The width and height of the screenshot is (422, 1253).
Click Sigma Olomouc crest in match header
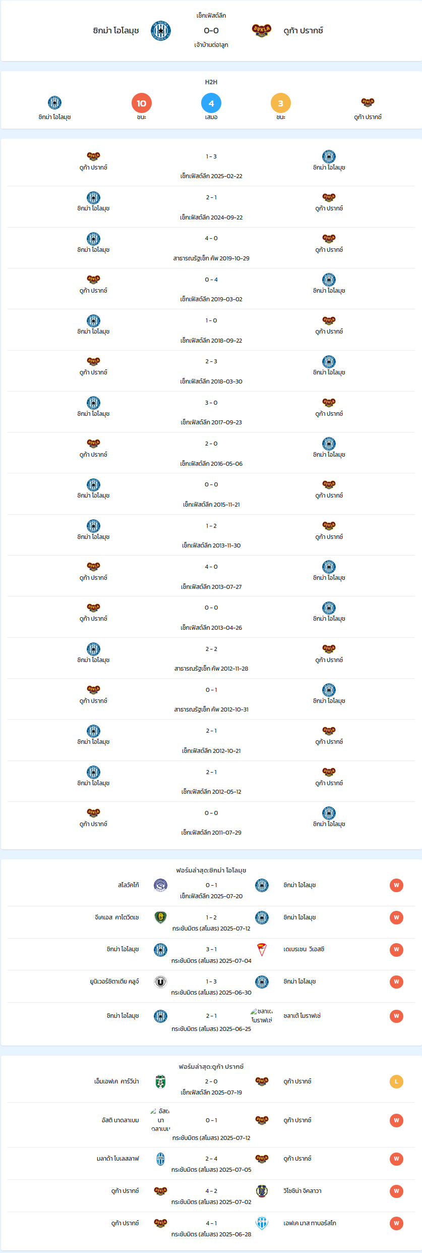161,31
